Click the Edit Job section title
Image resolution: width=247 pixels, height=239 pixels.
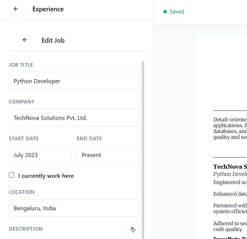(x=53, y=40)
